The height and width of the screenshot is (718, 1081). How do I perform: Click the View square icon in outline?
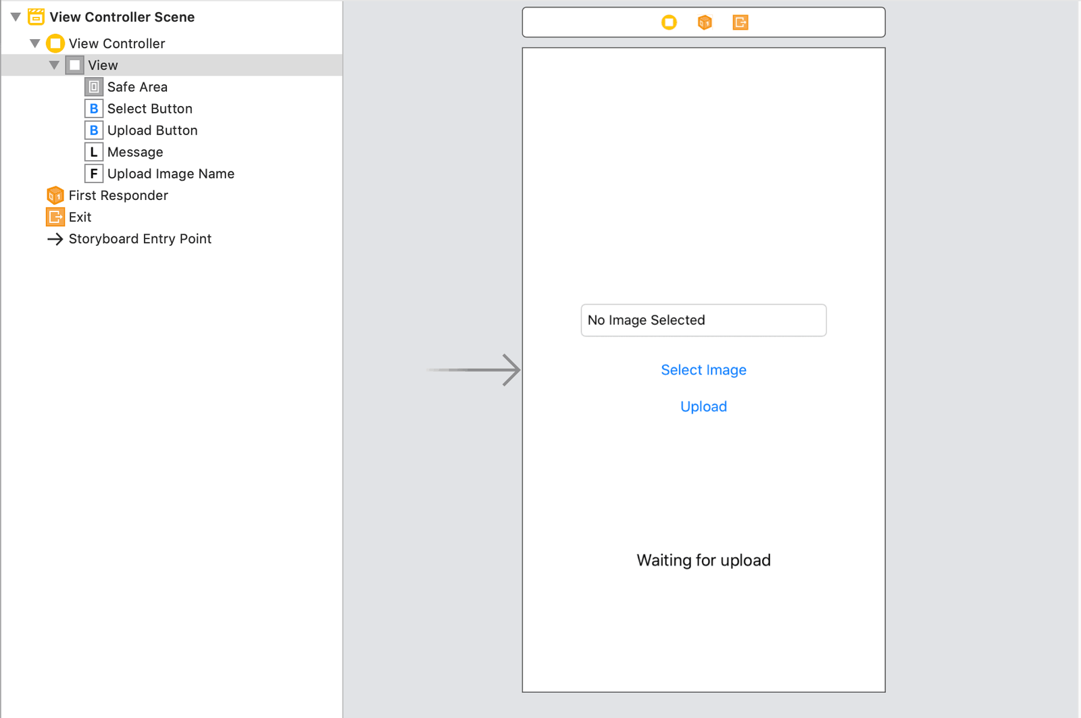tap(75, 66)
